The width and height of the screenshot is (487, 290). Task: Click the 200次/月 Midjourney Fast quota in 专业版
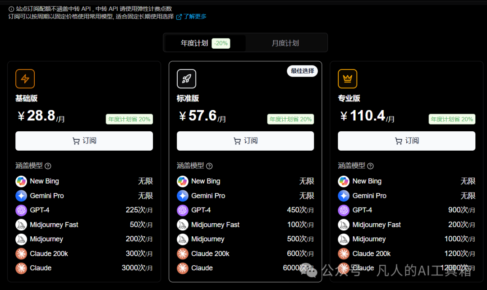tap(462, 225)
